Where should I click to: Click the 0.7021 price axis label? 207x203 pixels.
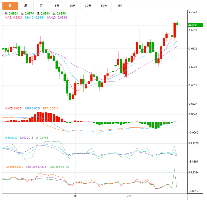pyautogui.click(x=193, y=12)
